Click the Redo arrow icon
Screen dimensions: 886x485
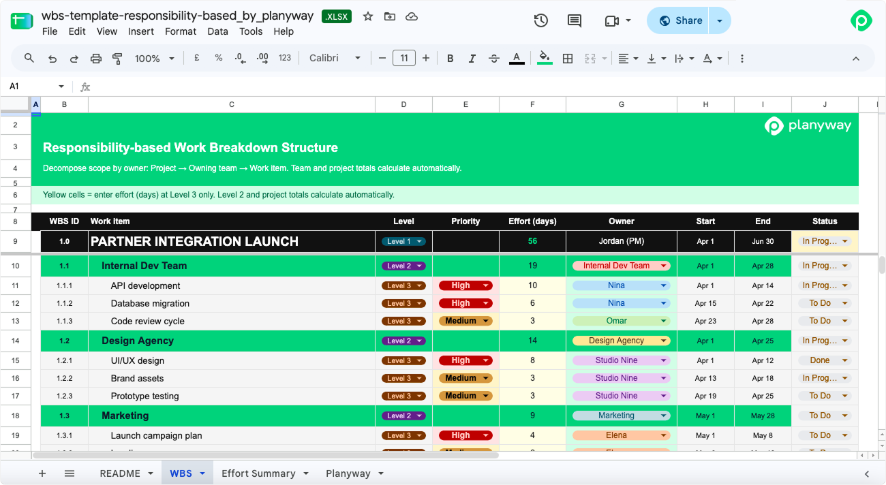pos(74,59)
